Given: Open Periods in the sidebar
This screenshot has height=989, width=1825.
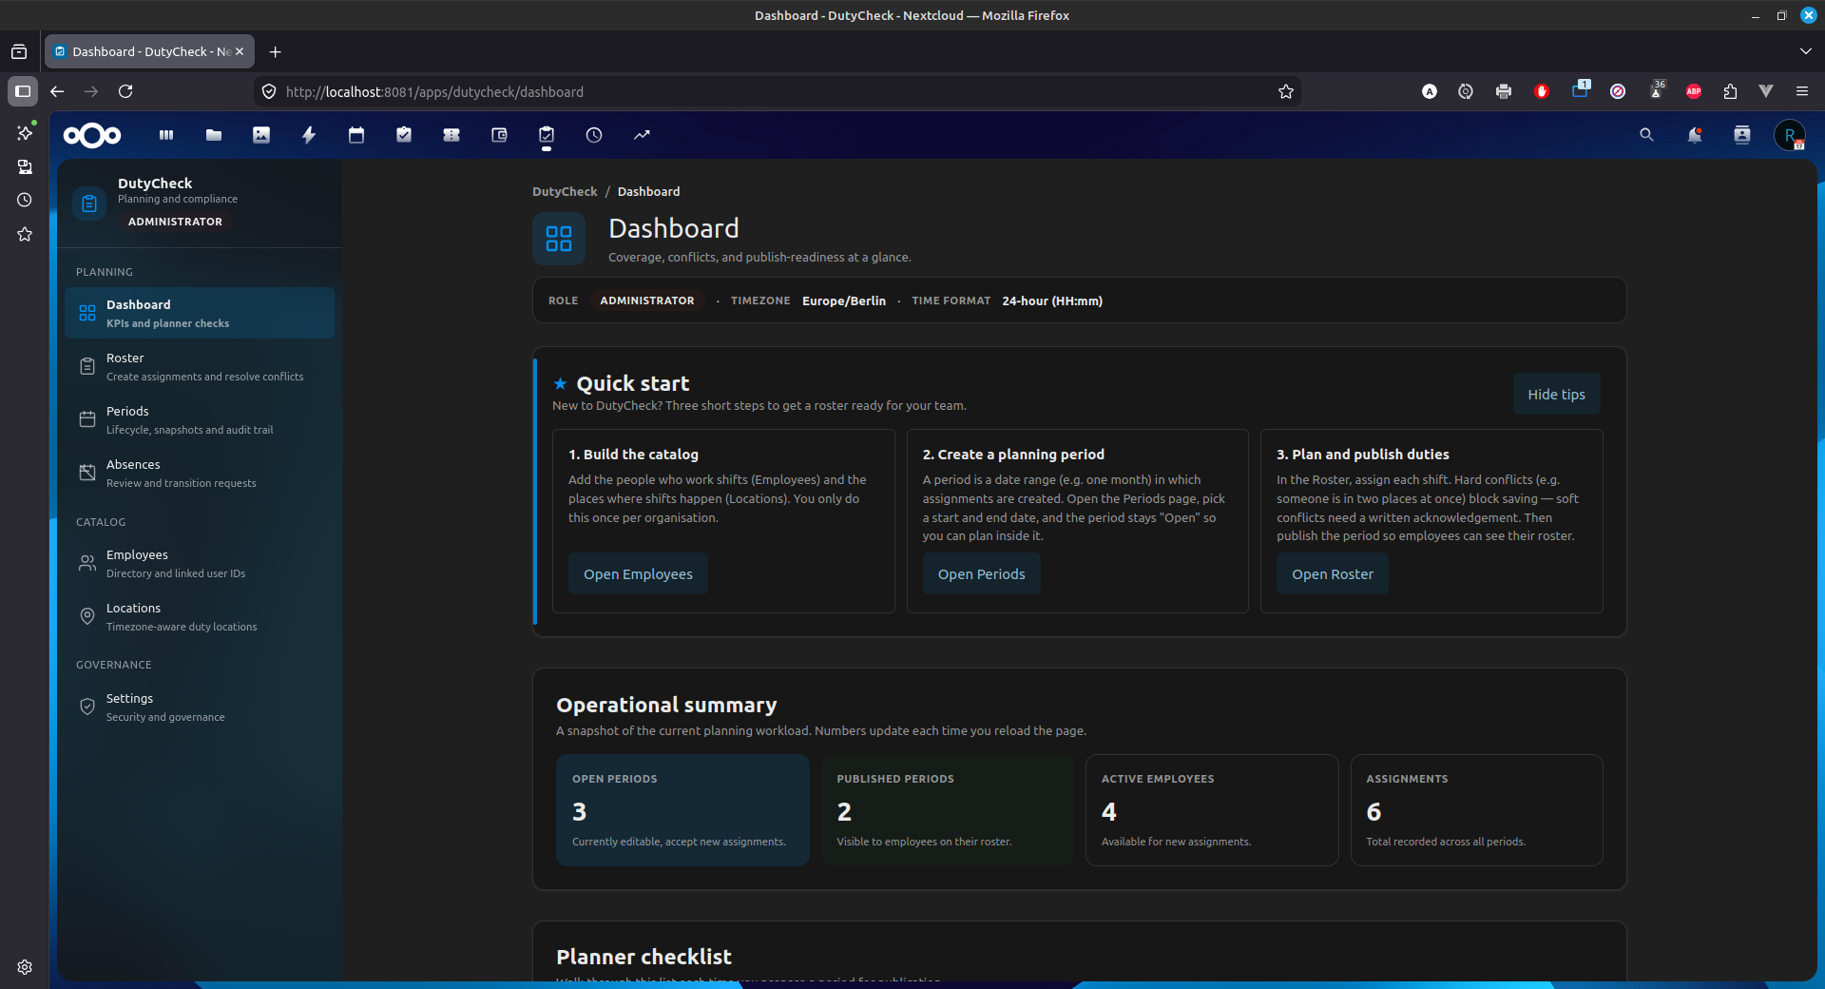Looking at the screenshot, I should coord(200,419).
